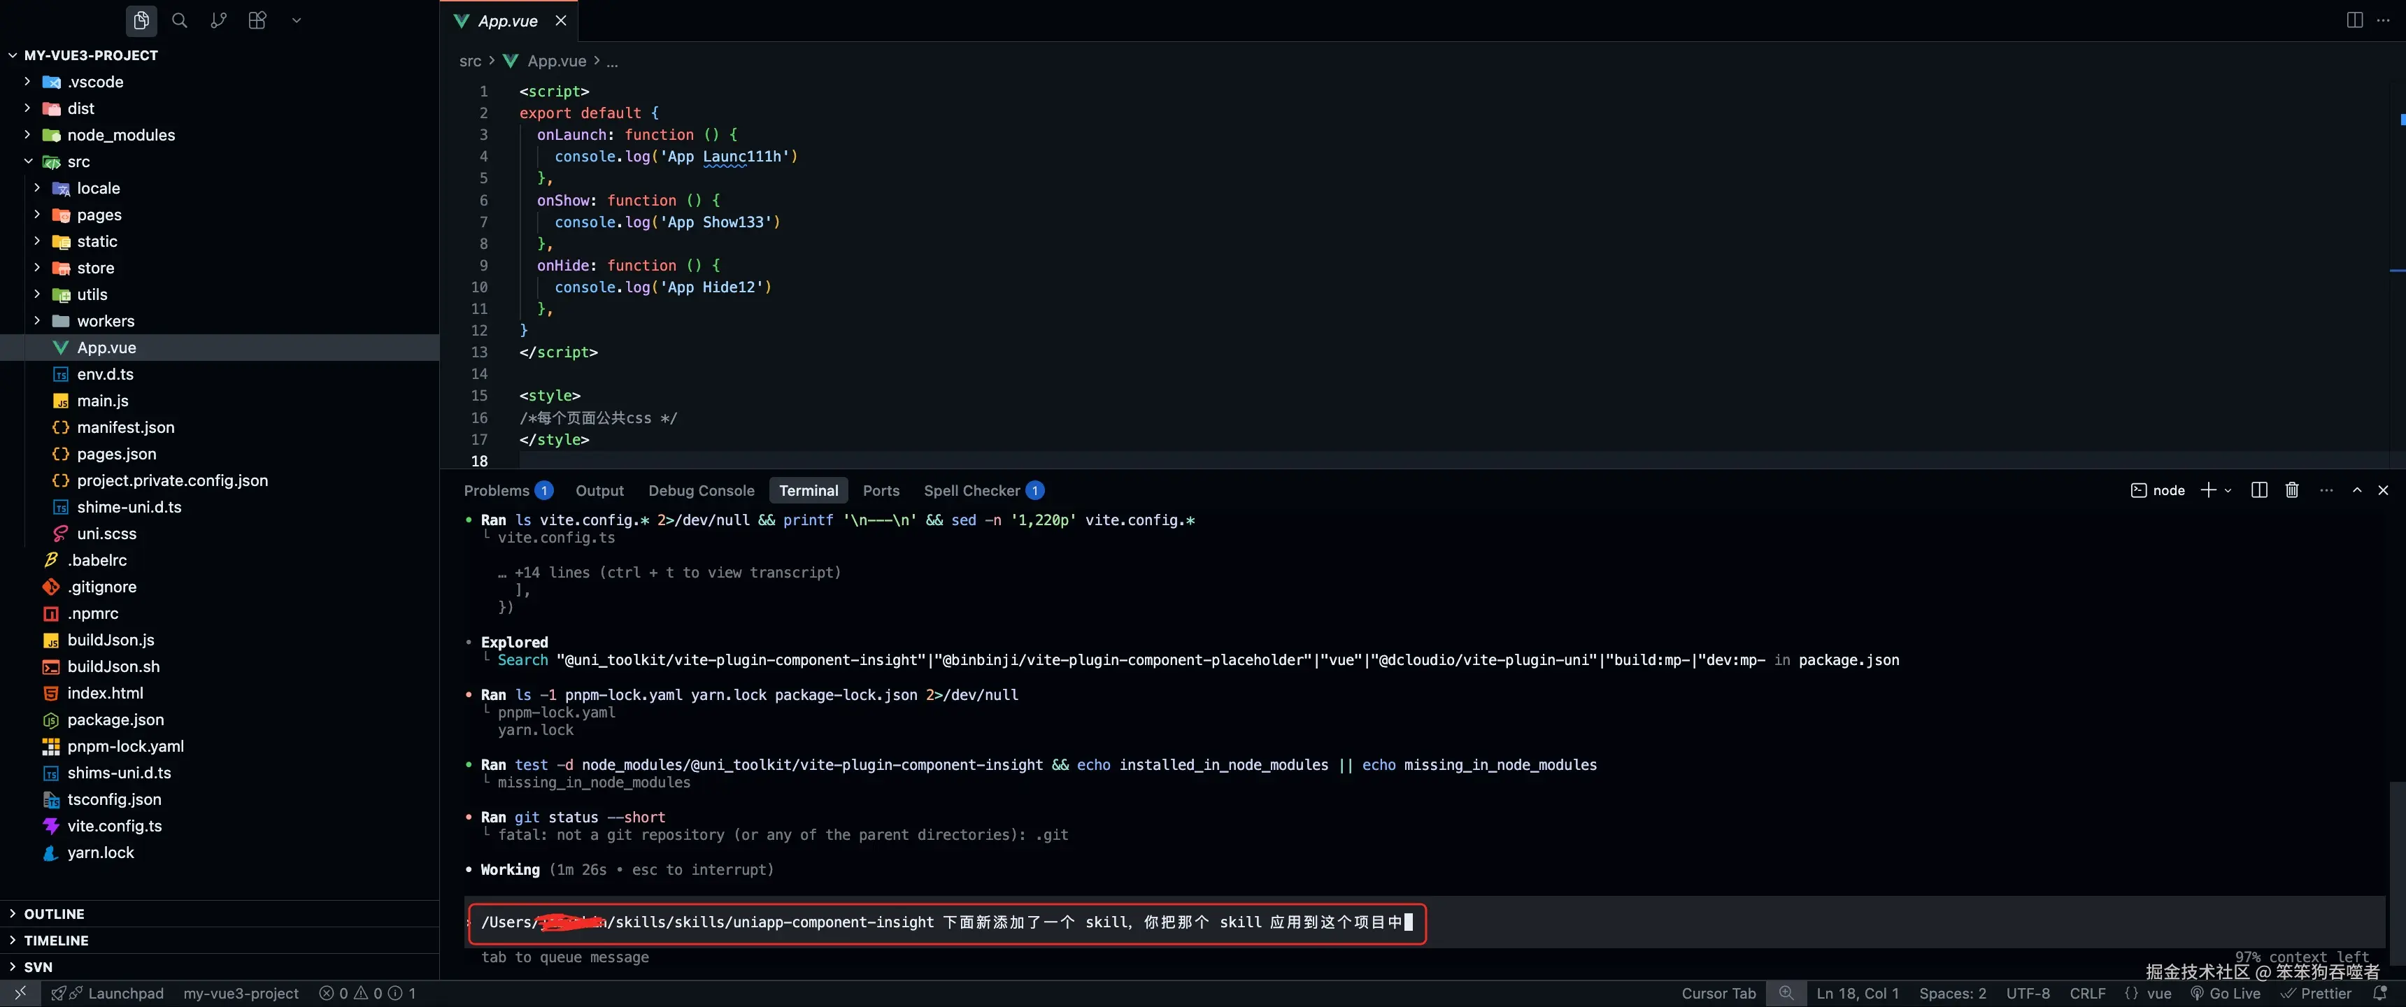Open new terminal launch profile dropdown
Viewport: 2406px width, 1007px height.
(x=2228, y=490)
